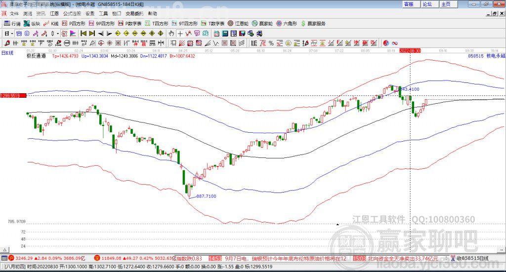The image size is (506, 272).
Task: Select the percentage % line tool
Action: (271, 43)
